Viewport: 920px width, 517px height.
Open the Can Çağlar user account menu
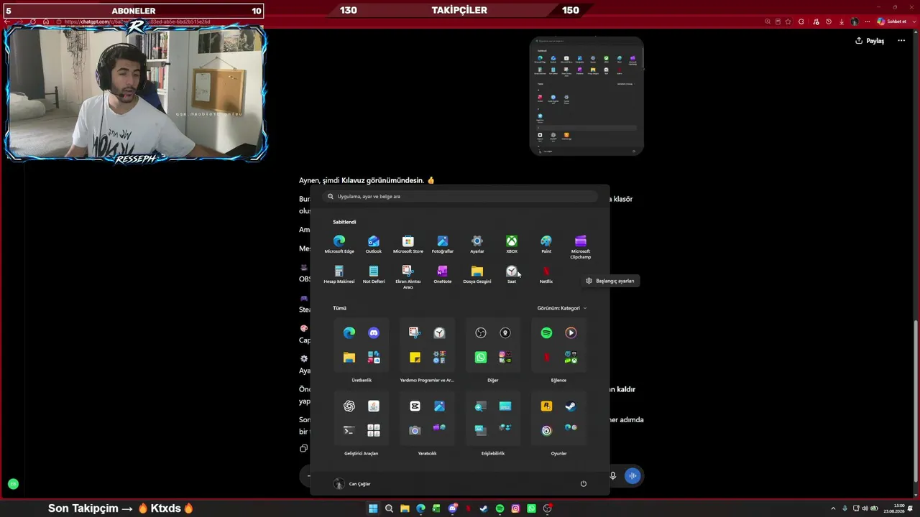[x=352, y=484]
